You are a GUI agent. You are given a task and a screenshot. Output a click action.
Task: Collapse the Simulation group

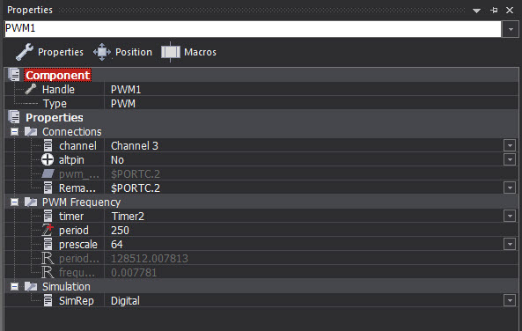pos(14,286)
